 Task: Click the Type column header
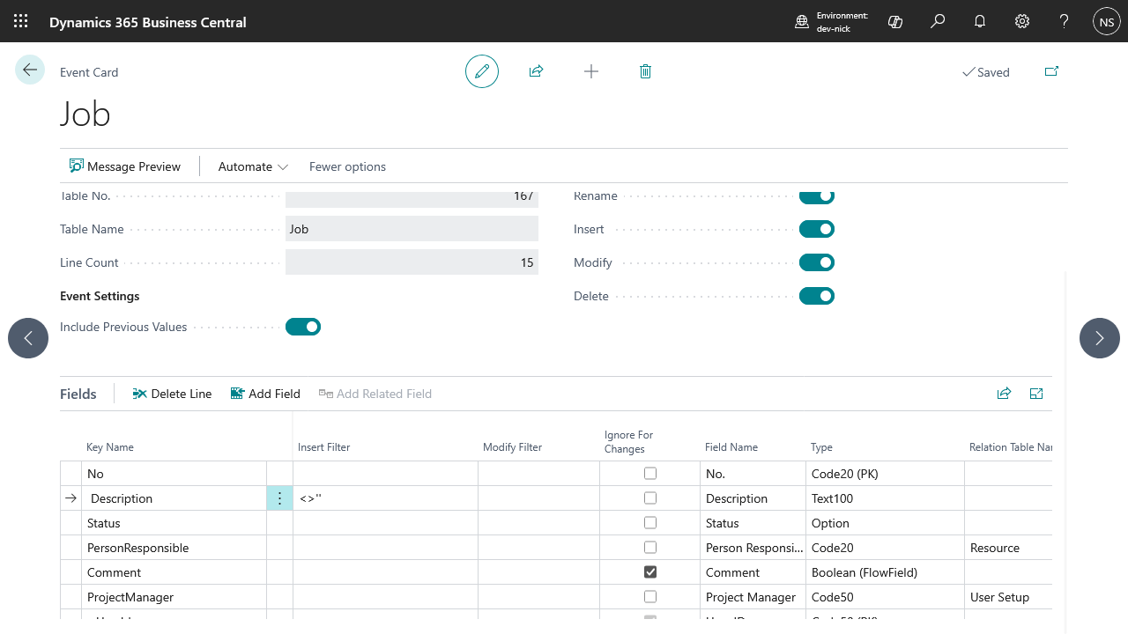[x=821, y=447]
